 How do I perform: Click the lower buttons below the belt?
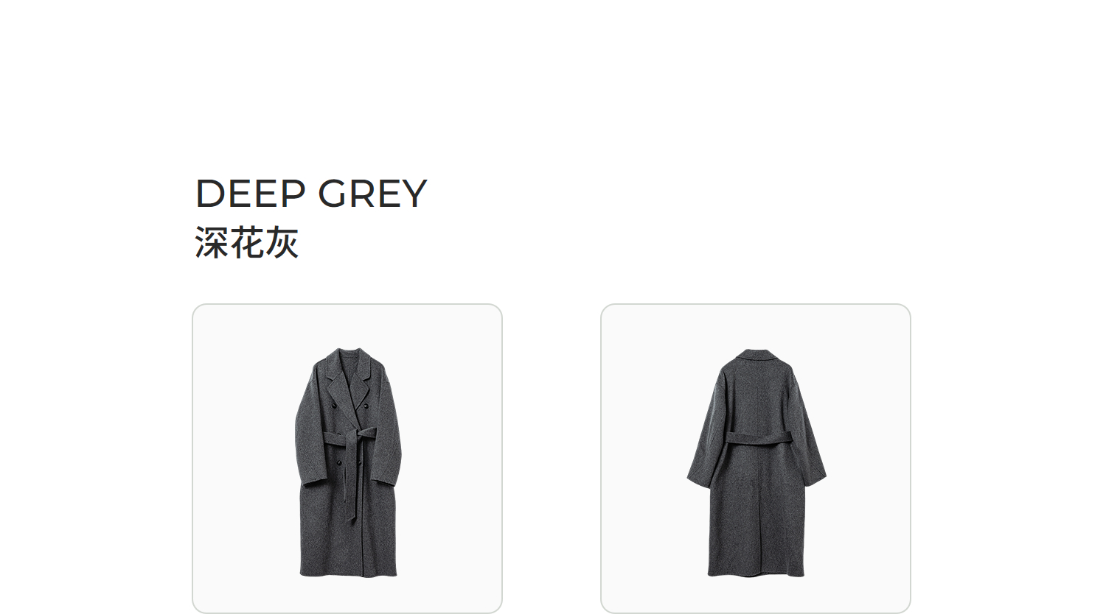pyautogui.click(x=350, y=462)
